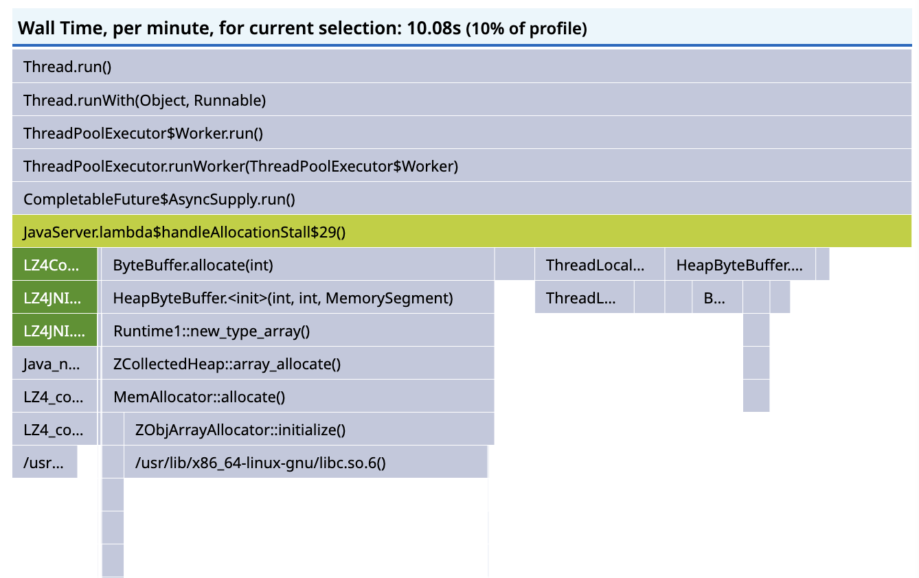The image size is (919, 578).
Task: Open the ThreadPoolExecutor.runWorker frame
Action: pos(462,165)
